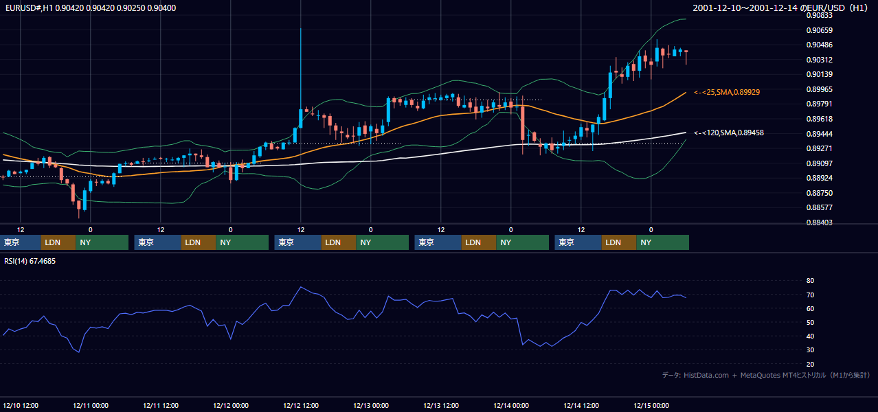This screenshot has height=412, width=878.
Task: Select the 12/12 12:00 date axis label
Action: (x=301, y=405)
